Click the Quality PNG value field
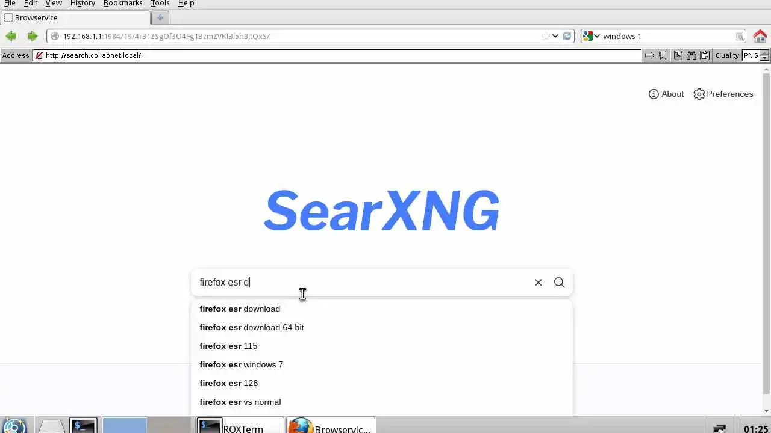This screenshot has width=771, height=433. click(x=751, y=55)
